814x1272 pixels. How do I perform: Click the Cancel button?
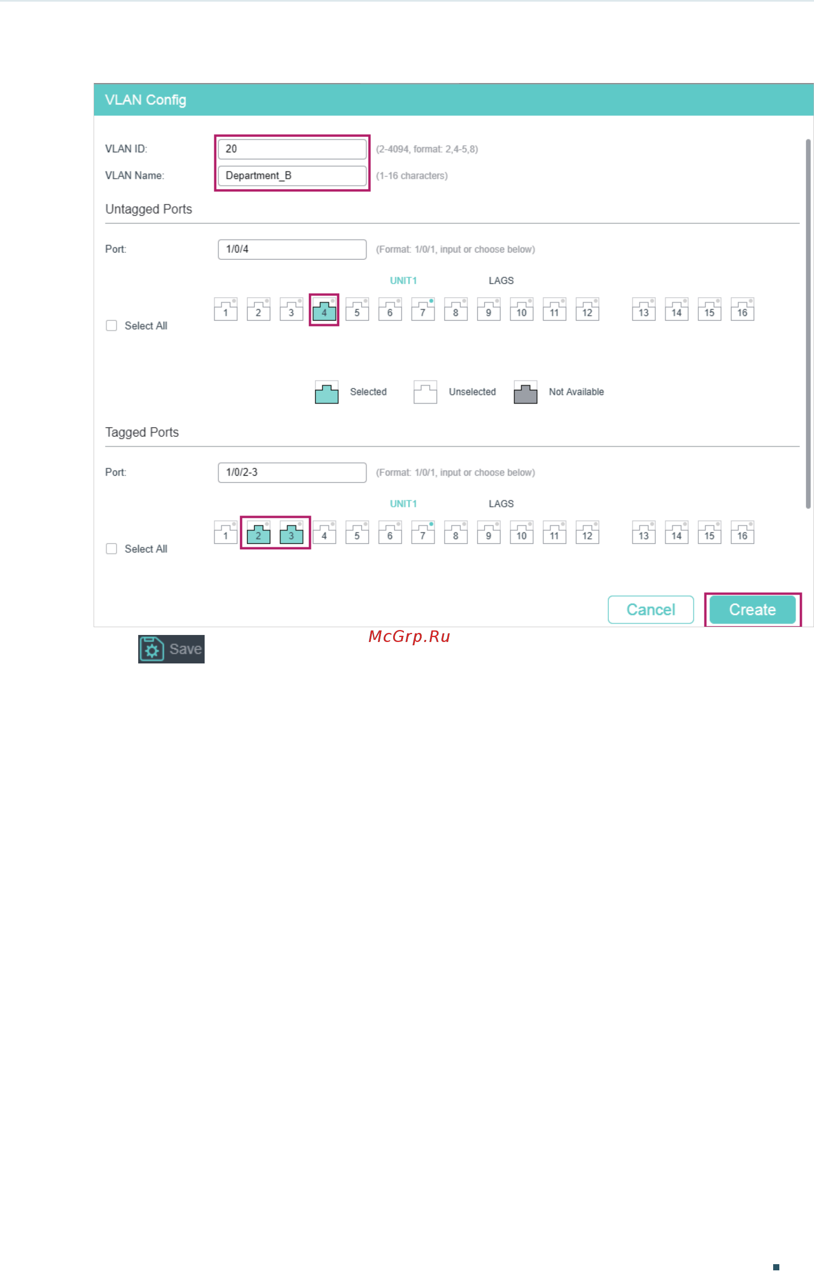(651, 609)
